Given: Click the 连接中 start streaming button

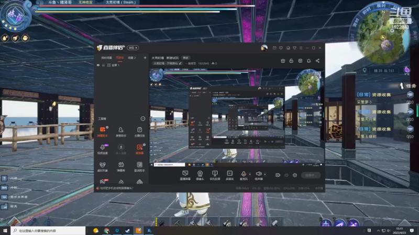Looking at the screenshot, I should (311, 175).
